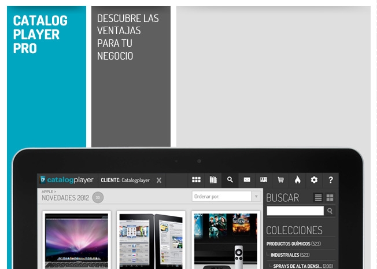Select Sprays de Alta Densi... item
Viewport: 377px width, 269px height.
point(303,266)
